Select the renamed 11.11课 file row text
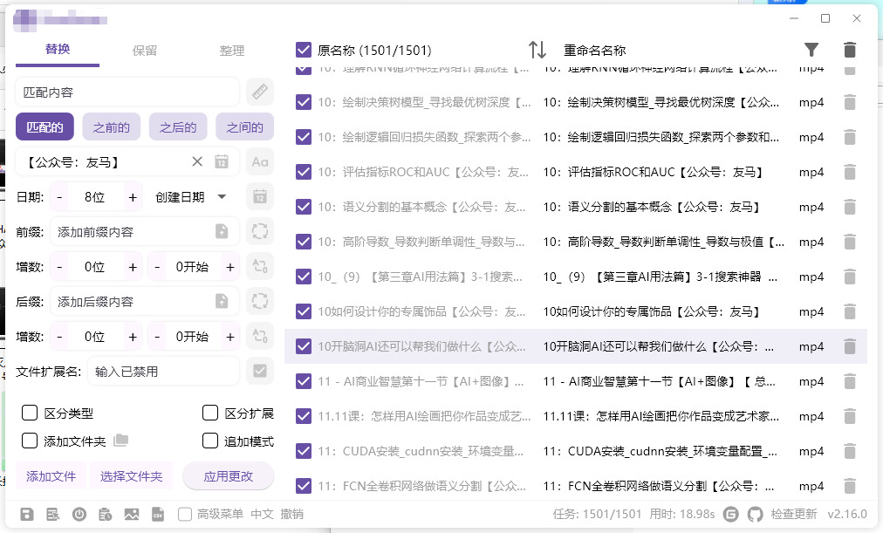The width and height of the screenshot is (883, 533). pos(661,416)
